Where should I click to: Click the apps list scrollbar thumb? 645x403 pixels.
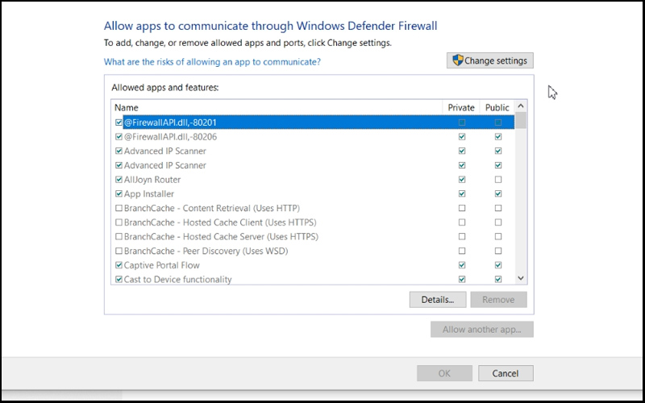click(521, 120)
